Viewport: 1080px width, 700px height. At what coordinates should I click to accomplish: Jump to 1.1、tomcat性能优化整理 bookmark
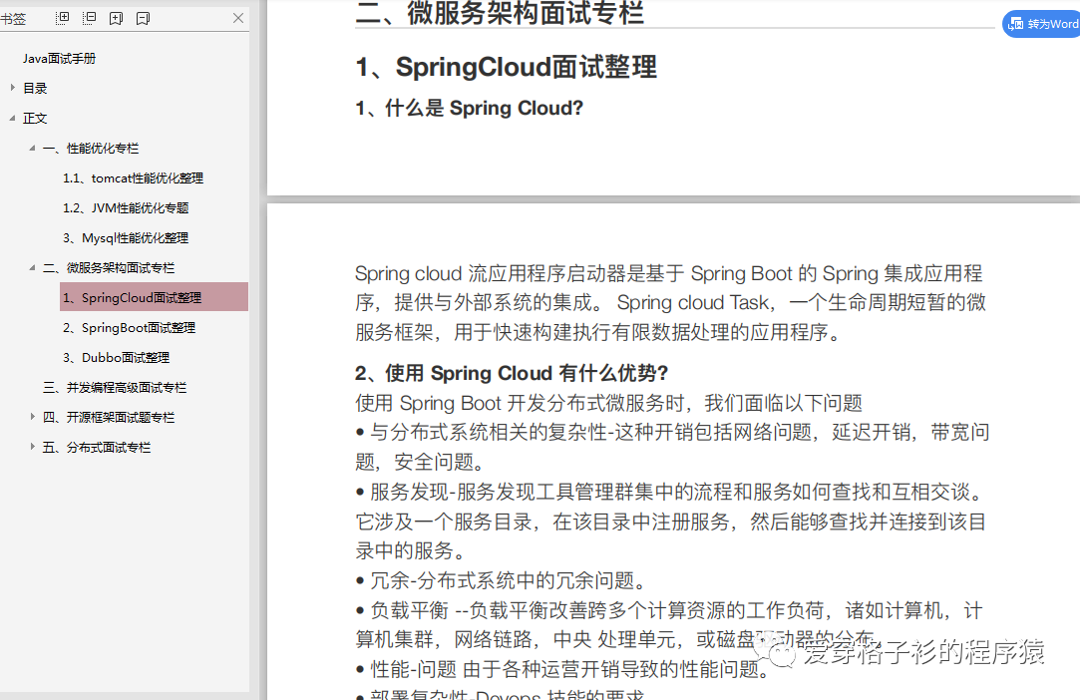click(133, 177)
